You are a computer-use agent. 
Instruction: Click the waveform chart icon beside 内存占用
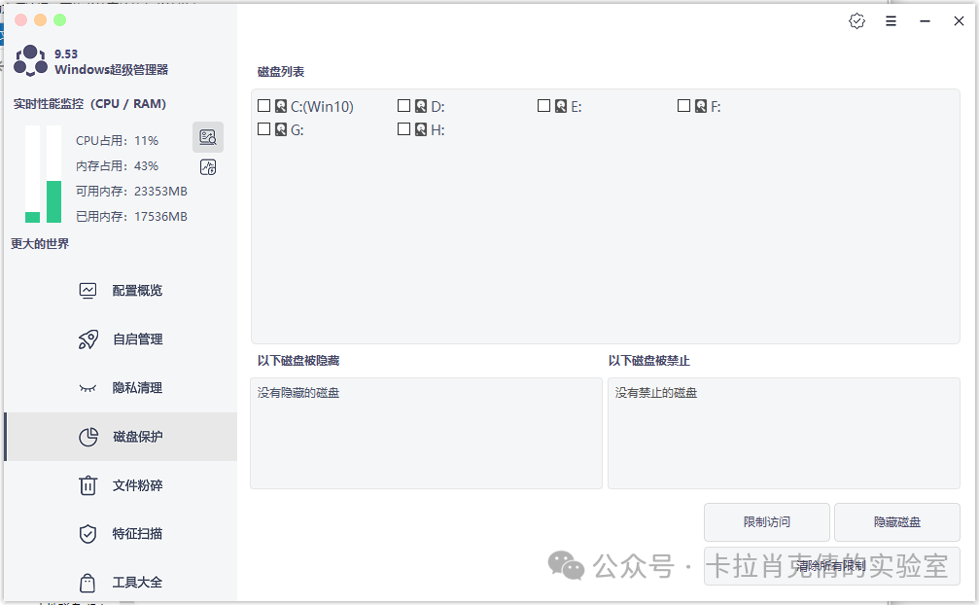click(x=208, y=167)
